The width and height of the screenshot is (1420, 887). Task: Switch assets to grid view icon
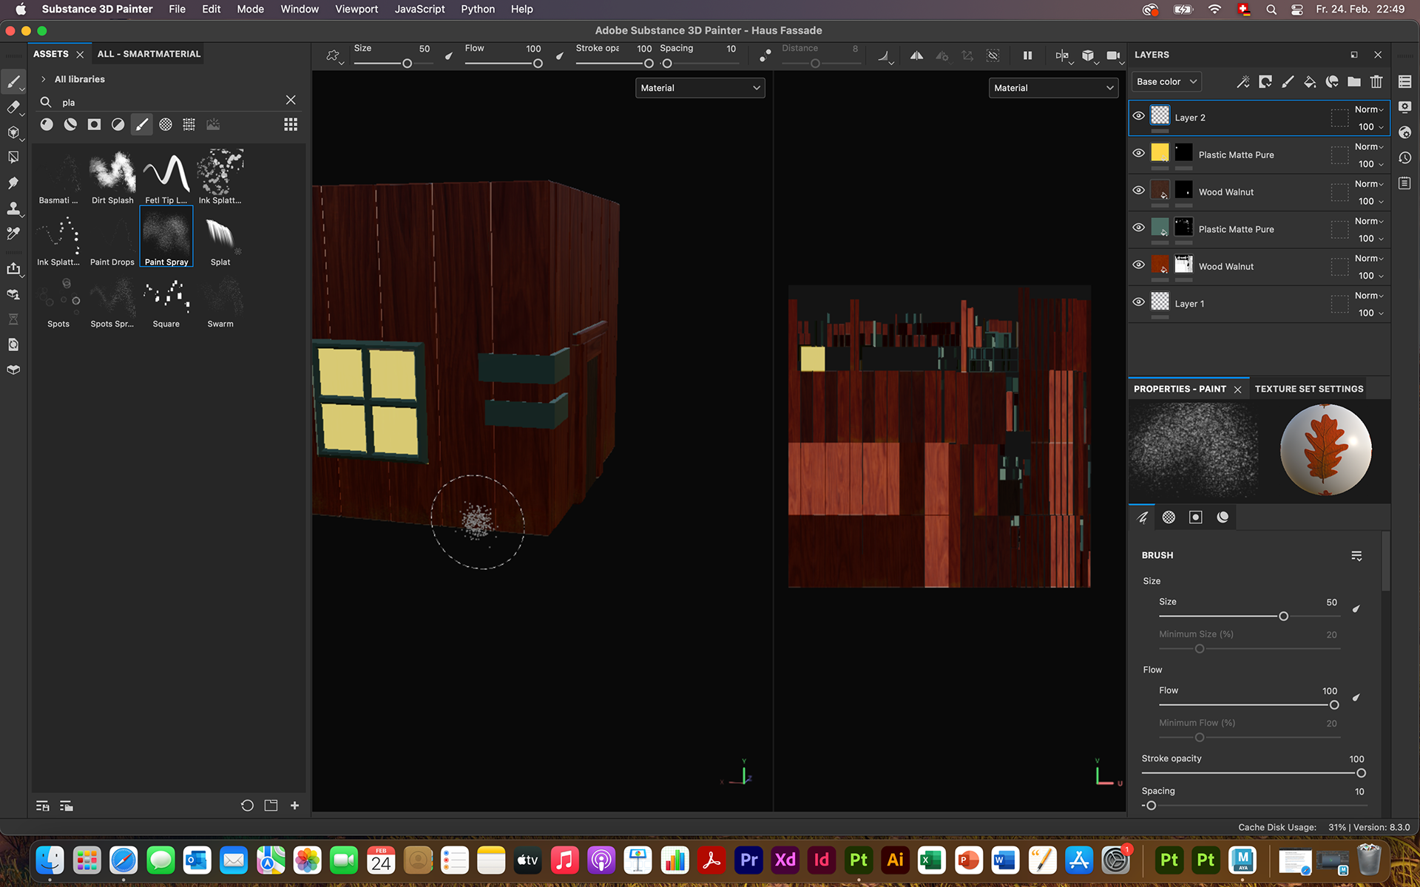click(291, 124)
